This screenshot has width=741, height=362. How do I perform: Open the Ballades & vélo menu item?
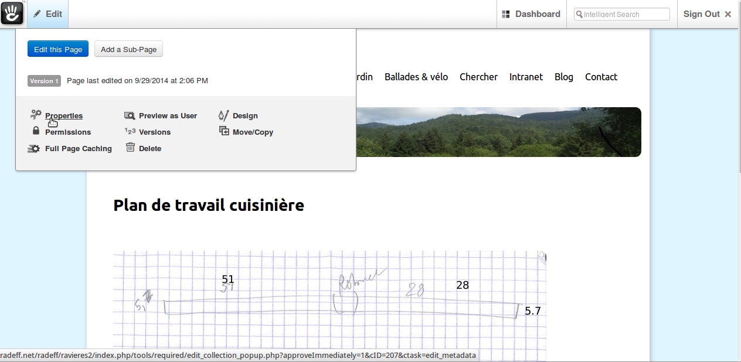pyautogui.click(x=416, y=77)
